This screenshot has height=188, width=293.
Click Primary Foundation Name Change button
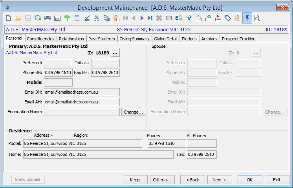click(134, 112)
